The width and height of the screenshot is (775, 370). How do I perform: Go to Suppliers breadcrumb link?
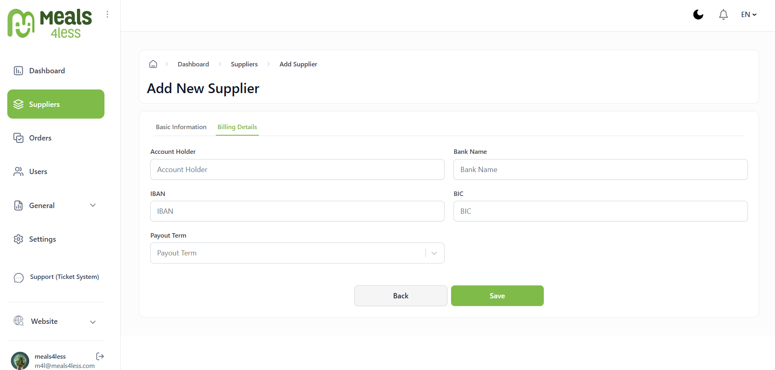coord(244,64)
